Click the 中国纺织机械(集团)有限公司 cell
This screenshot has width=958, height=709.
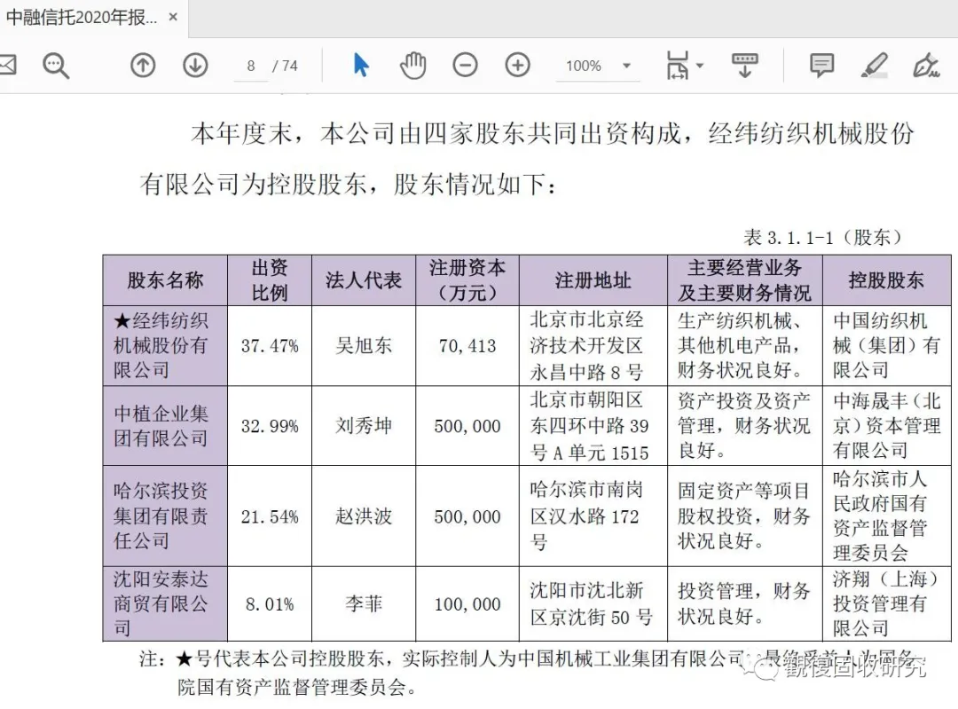tap(886, 345)
